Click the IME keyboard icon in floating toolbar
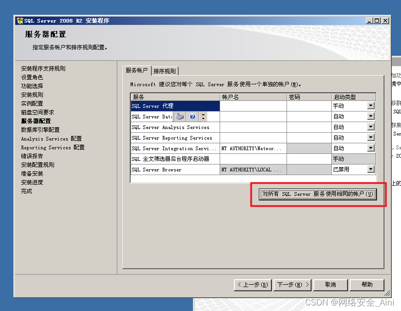401x311 pixels. click(180, 117)
